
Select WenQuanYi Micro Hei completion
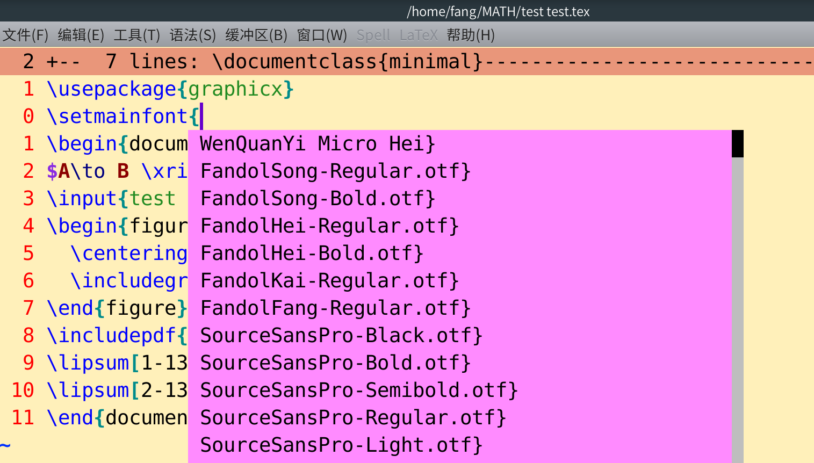[x=460, y=144]
